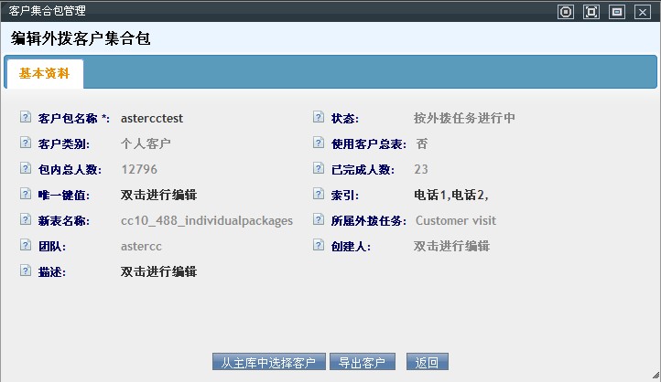
Task: Click the icon next to 唯一键值 label
Action: pyautogui.click(x=25, y=195)
